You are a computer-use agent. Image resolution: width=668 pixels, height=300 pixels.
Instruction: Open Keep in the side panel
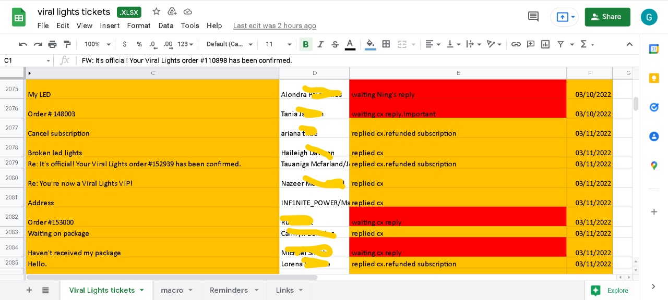[x=654, y=78]
